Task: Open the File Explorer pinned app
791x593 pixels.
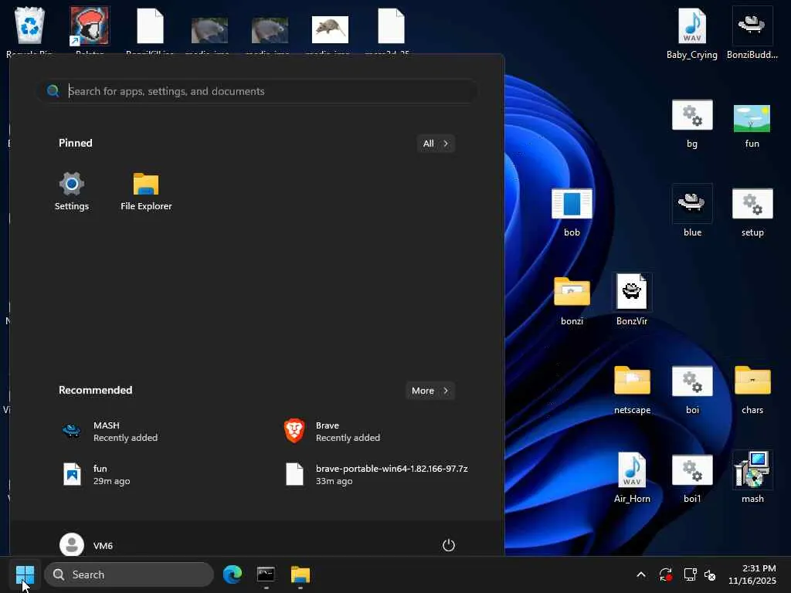Action: click(146, 191)
